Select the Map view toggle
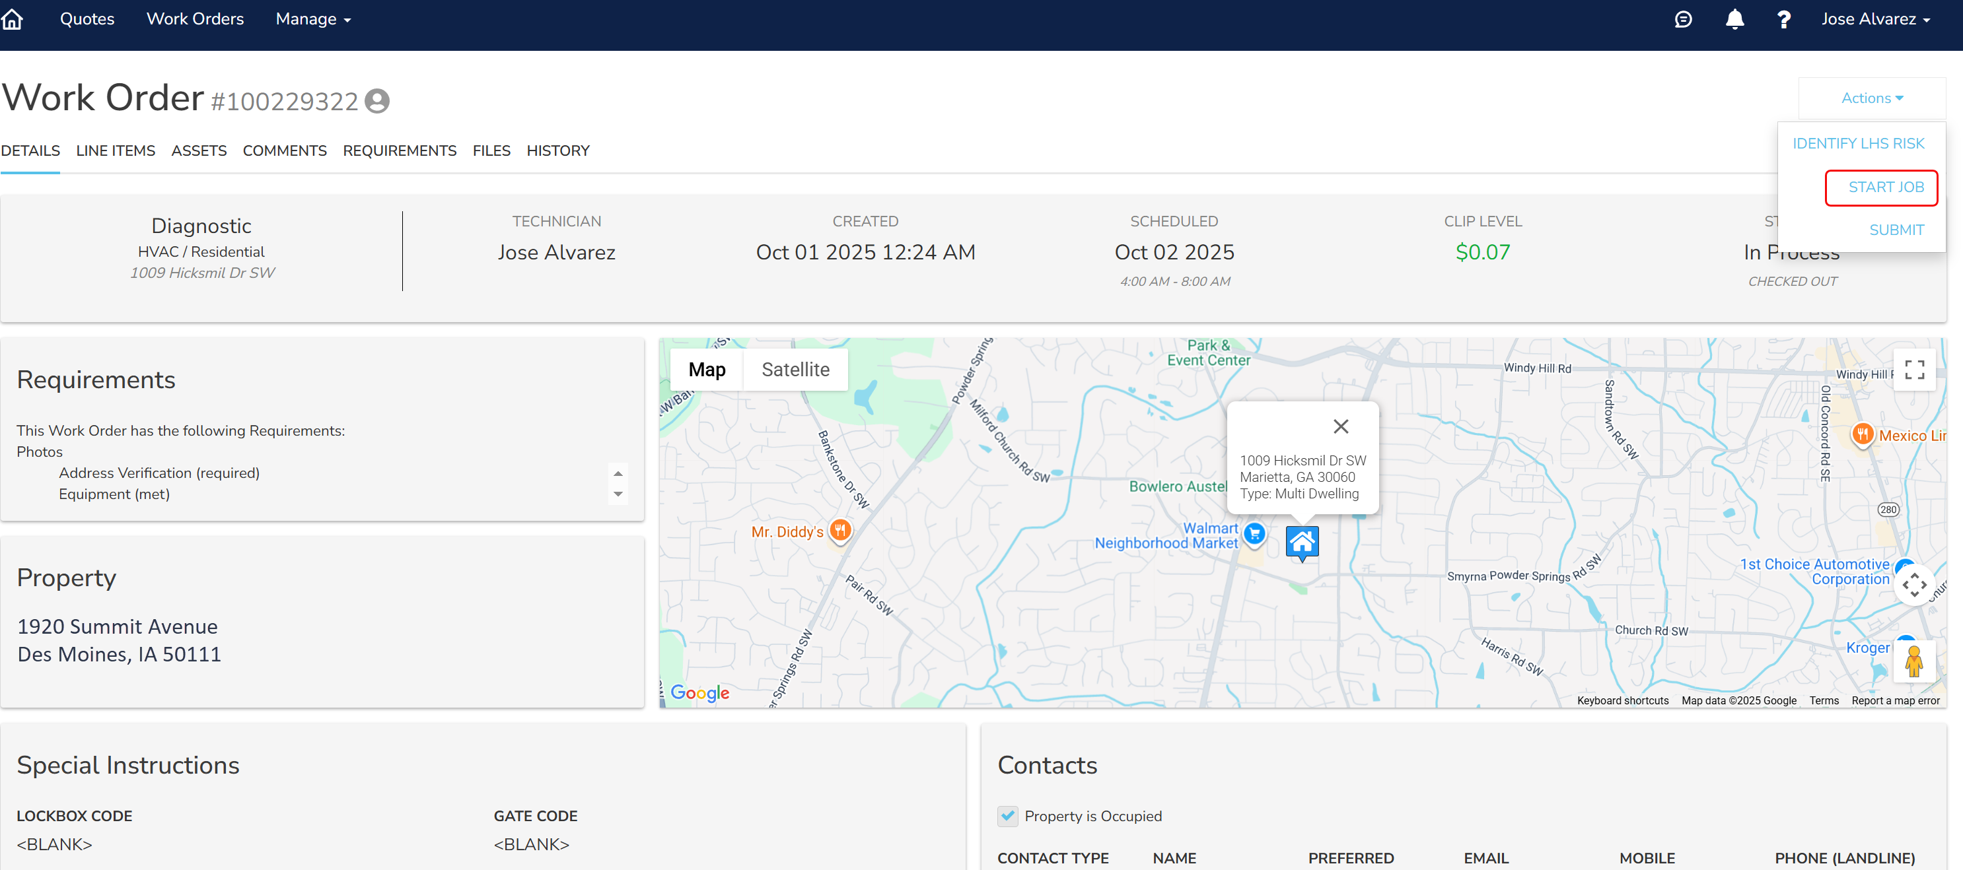 point(707,370)
